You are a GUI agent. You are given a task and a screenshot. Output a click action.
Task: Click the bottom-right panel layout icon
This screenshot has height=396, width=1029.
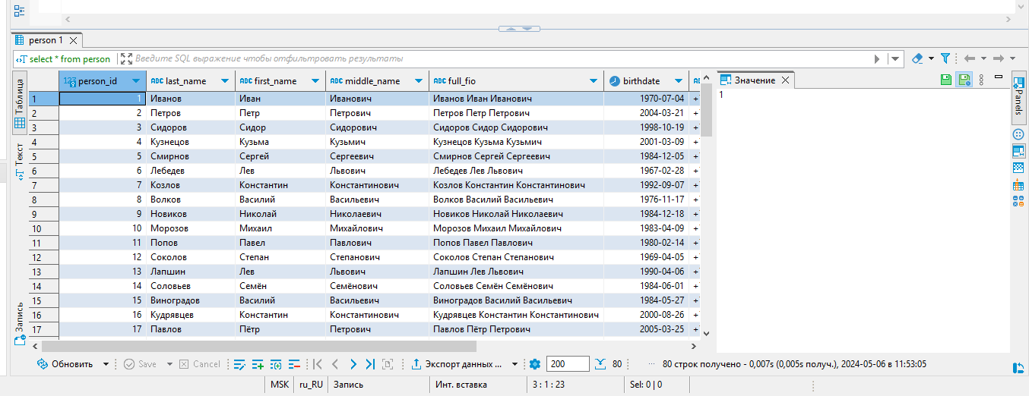1019,368
